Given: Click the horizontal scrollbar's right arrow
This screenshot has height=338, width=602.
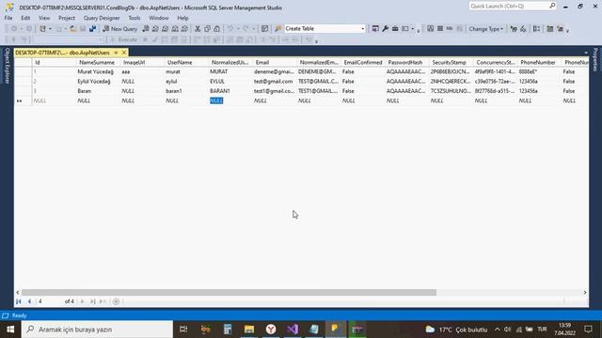Looking at the screenshot, I should 585,292.
